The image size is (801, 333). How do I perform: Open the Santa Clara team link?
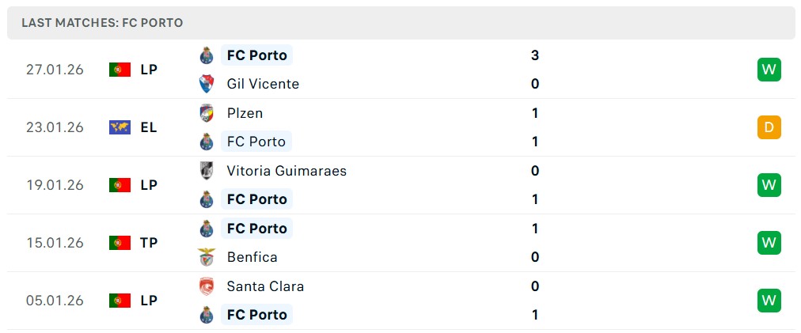[x=265, y=286]
